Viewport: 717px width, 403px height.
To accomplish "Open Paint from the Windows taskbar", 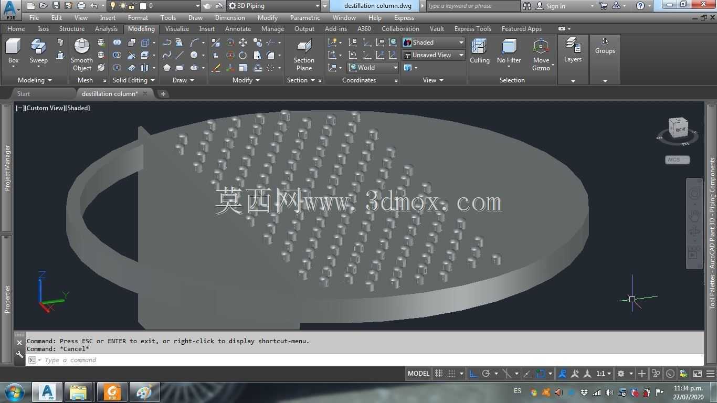I will (x=144, y=392).
